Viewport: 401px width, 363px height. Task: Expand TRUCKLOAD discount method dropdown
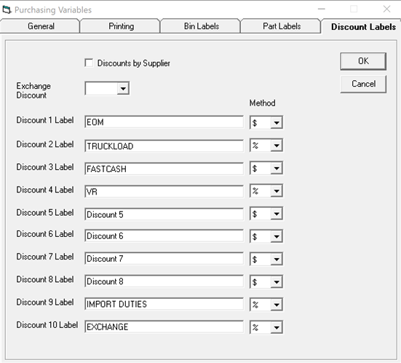click(x=277, y=146)
